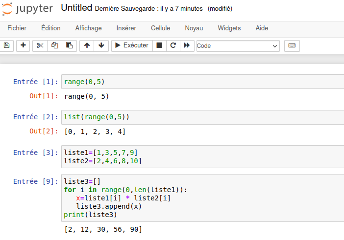Click the save notebook floppy disk icon

click(x=6, y=45)
